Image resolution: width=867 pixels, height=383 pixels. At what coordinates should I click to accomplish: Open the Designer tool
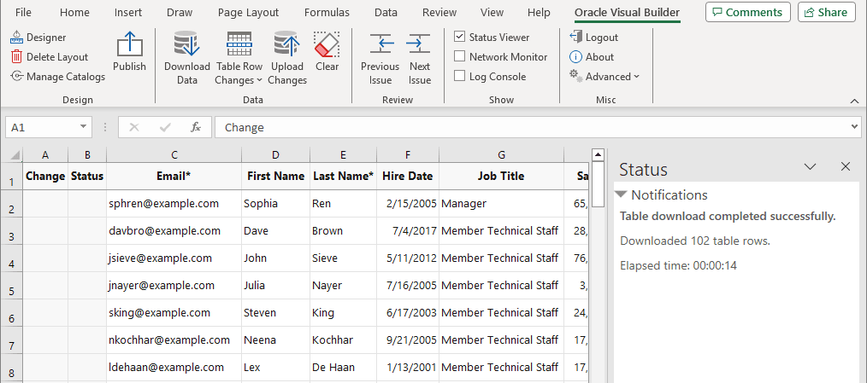38,38
